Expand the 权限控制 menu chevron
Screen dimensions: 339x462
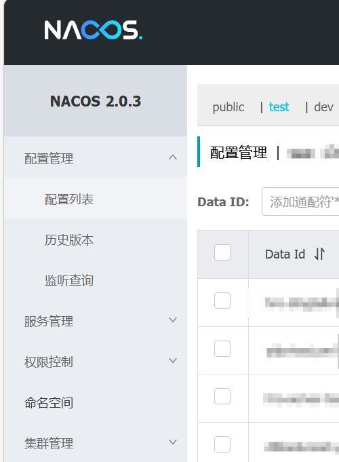pyautogui.click(x=173, y=361)
